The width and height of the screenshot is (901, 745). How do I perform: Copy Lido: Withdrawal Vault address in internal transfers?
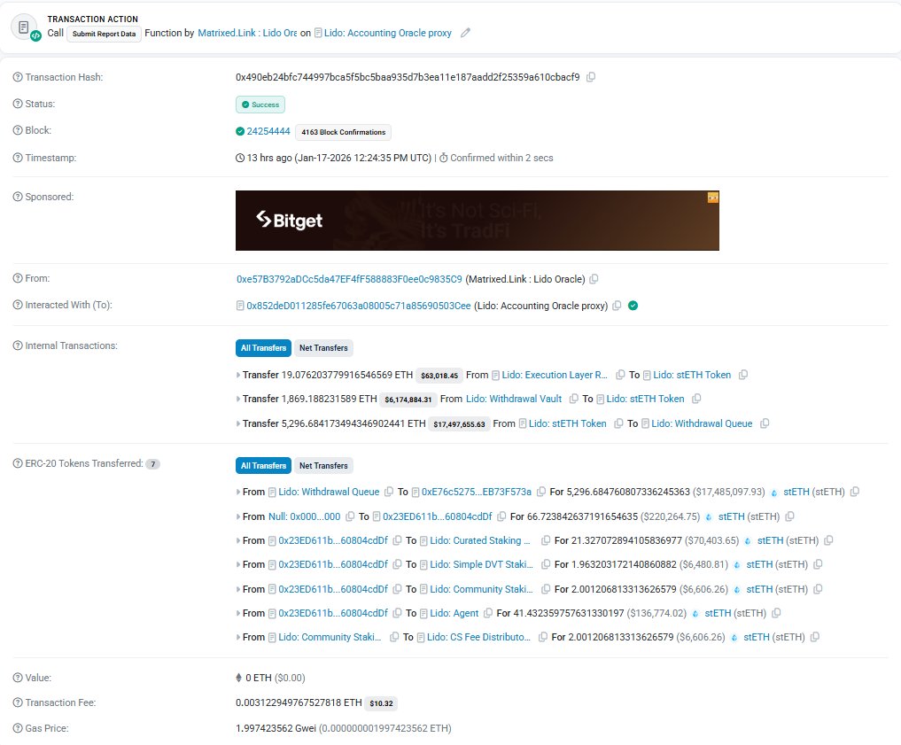(x=573, y=399)
